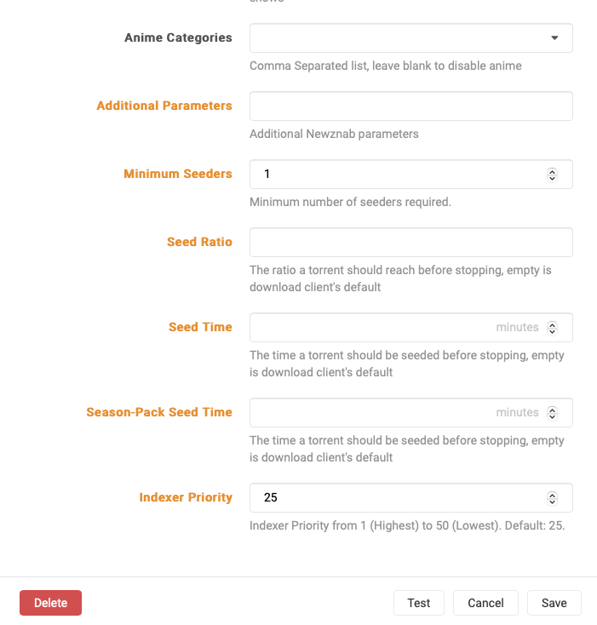Click the Minimum Seeders label
The image size is (597, 625).
click(178, 174)
